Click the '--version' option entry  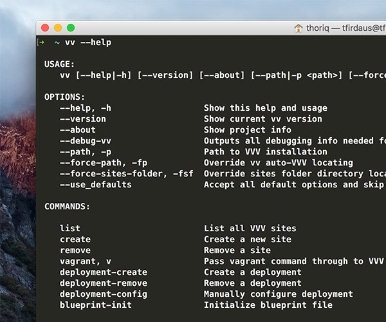point(83,118)
